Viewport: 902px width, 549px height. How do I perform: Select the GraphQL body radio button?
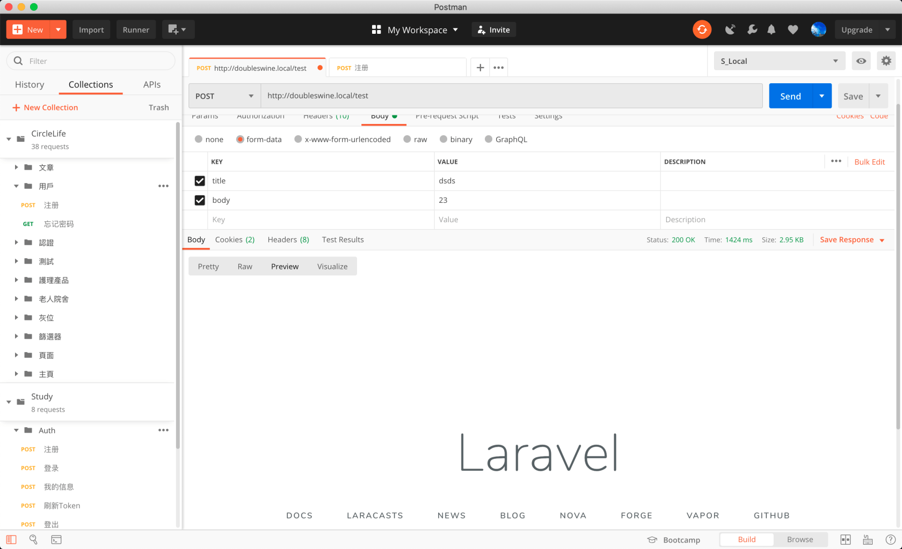click(x=489, y=139)
